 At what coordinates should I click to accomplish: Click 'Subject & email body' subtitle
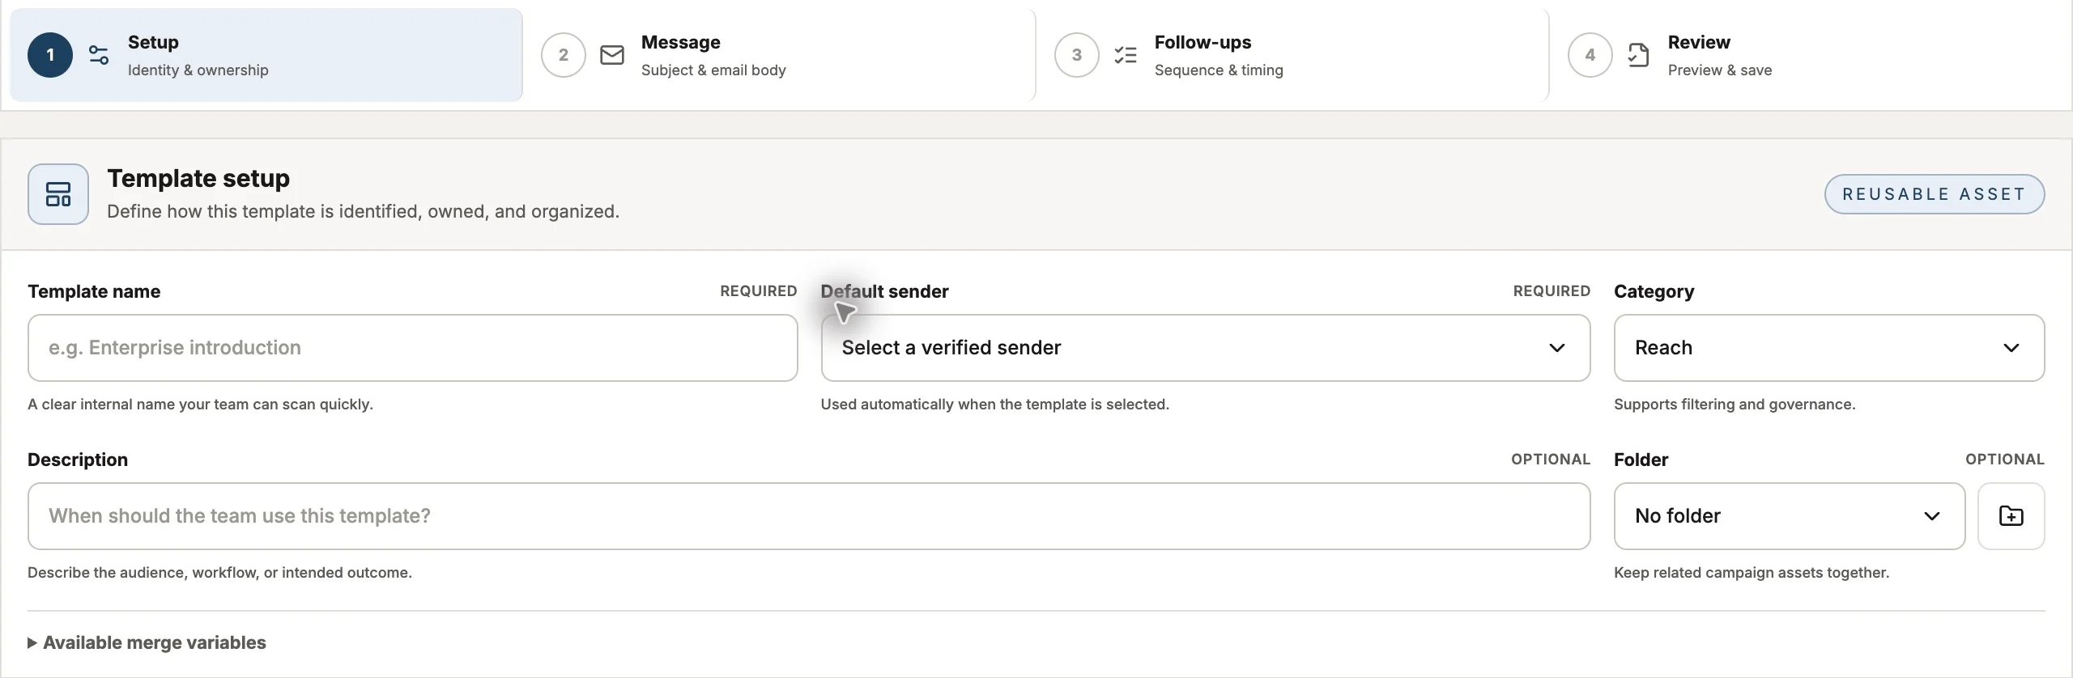(713, 70)
